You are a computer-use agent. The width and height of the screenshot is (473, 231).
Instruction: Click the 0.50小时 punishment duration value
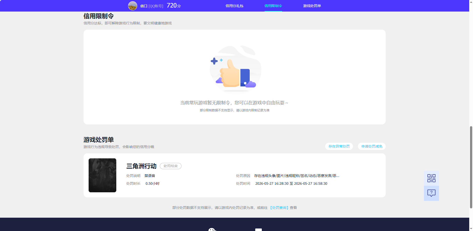click(x=153, y=183)
